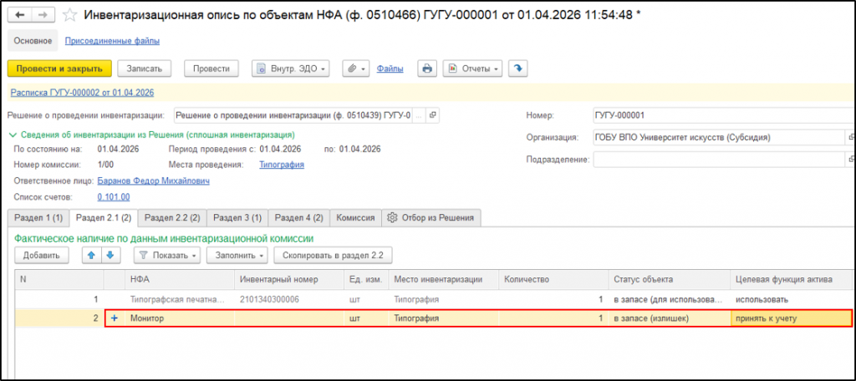Click в запасе (излишек) status cell

tap(669, 318)
